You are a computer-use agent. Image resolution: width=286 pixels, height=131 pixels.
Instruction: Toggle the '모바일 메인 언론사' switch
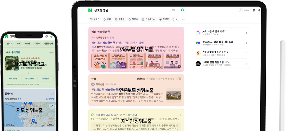tap(179, 79)
